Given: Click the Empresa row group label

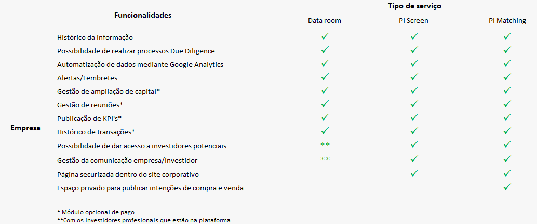Looking at the screenshot, I should (x=25, y=128).
